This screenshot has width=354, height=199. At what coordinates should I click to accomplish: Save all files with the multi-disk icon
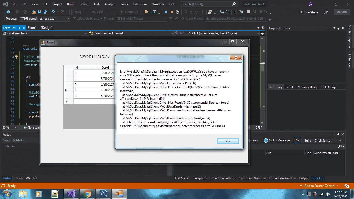[x=45, y=12]
